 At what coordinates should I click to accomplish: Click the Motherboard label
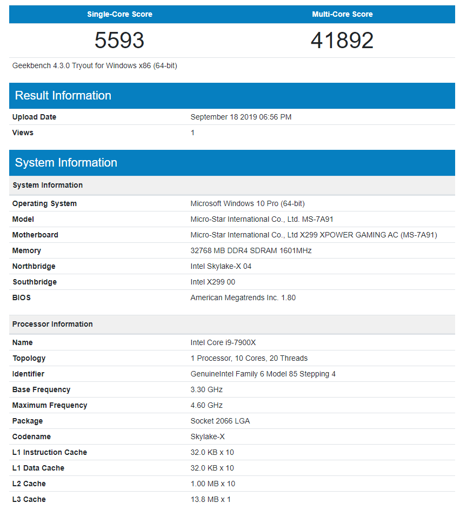35,235
